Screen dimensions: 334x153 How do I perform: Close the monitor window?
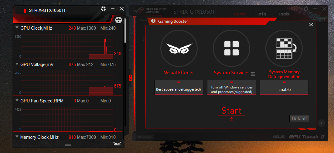122,9
